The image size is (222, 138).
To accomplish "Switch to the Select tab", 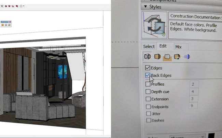I will pos(149,46).
